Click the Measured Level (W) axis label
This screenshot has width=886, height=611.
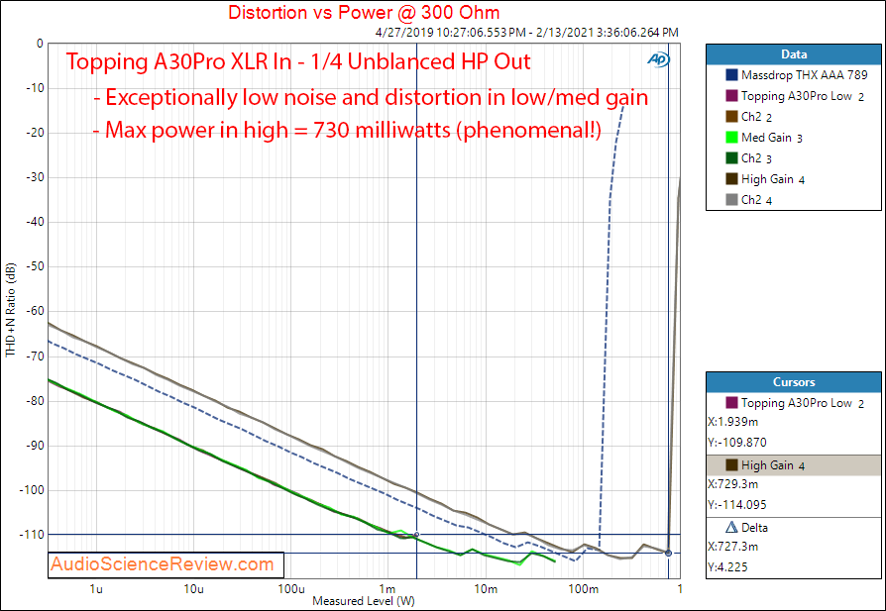[364, 601]
